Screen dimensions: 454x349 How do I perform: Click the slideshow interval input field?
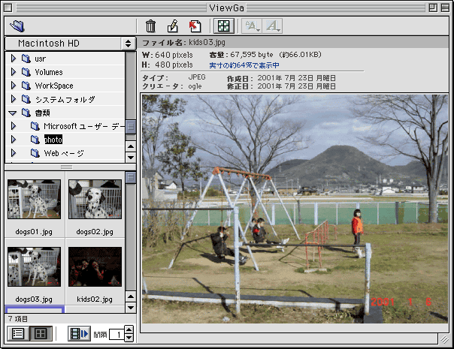click(x=117, y=335)
